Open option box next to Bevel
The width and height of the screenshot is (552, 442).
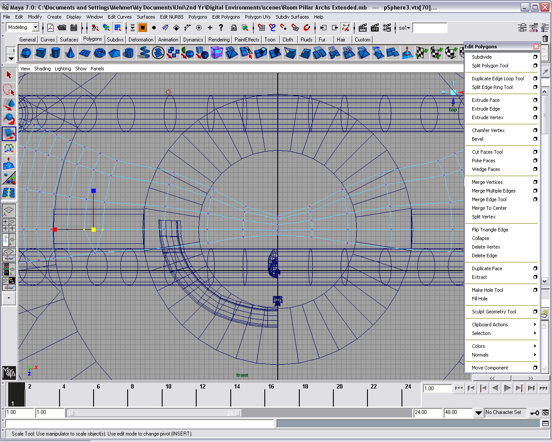(535, 139)
